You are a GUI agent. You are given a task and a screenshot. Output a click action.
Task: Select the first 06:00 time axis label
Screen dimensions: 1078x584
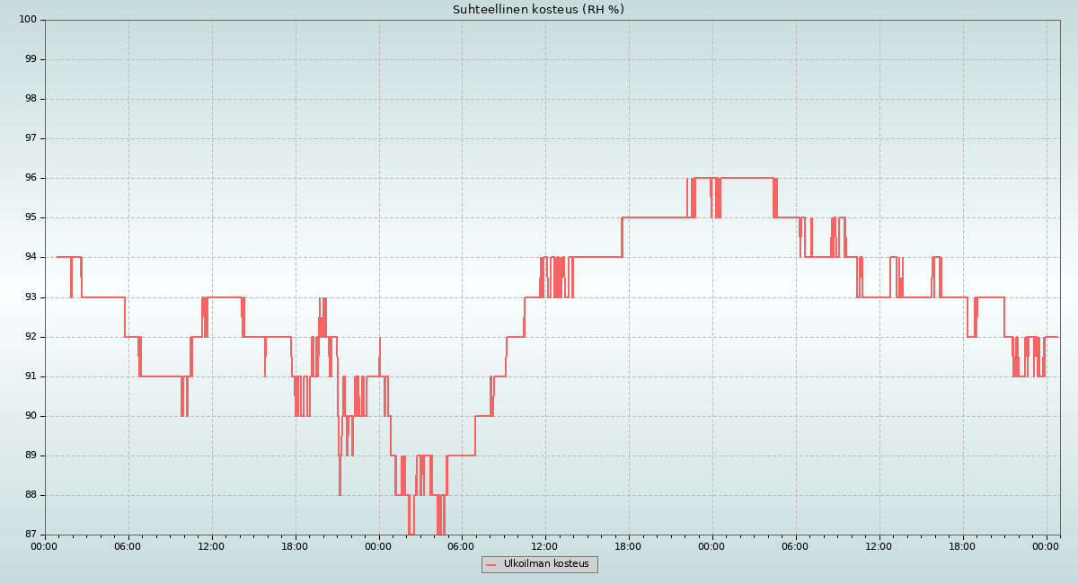tap(128, 545)
